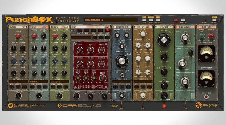Open global preset Browse button
The height and width of the screenshot is (125, 226).
[158, 20]
